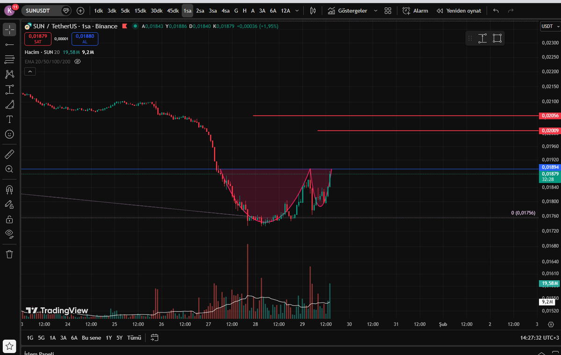Enable magnet snapping mode
This screenshot has height=355, width=561.
point(9,189)
